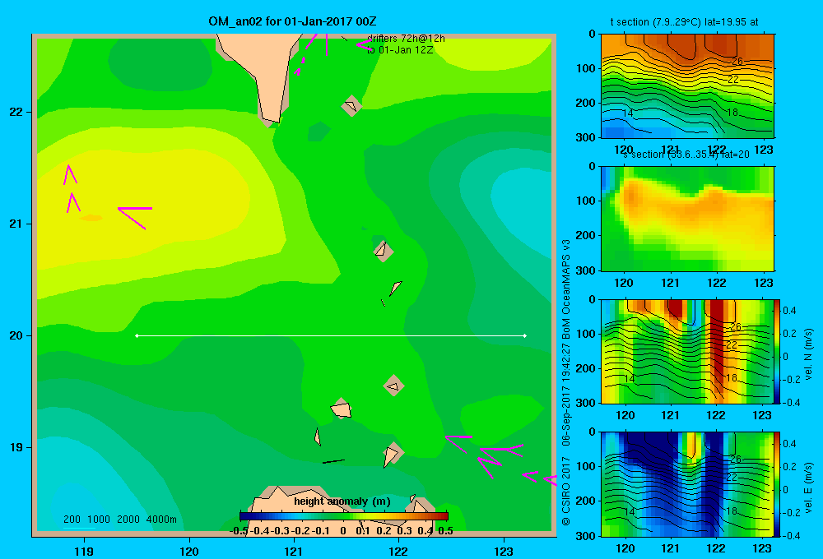Click the longitude 122 label on the main map
Image resolution: width=823 pixels, height=559 pixels.
click(398, 551)
